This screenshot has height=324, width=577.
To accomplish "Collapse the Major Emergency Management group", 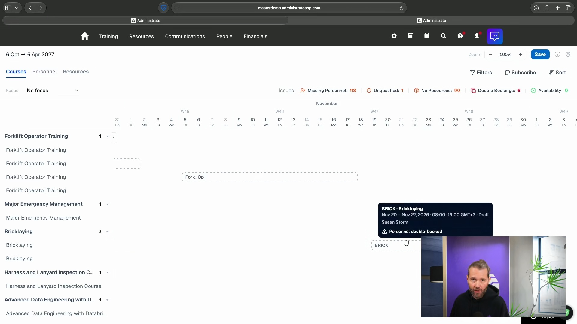I will (107, 204).
